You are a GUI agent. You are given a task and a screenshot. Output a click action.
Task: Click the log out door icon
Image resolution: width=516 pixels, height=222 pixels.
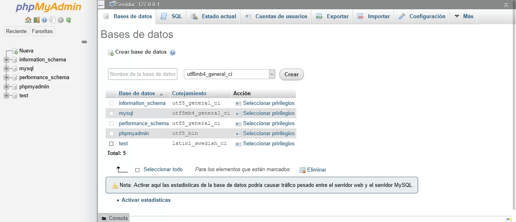(36, 20)
